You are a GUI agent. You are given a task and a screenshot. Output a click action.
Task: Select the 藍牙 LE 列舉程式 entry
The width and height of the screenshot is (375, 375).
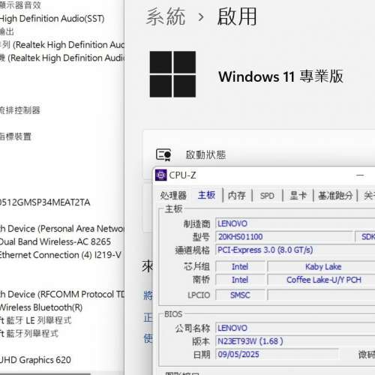36,320
